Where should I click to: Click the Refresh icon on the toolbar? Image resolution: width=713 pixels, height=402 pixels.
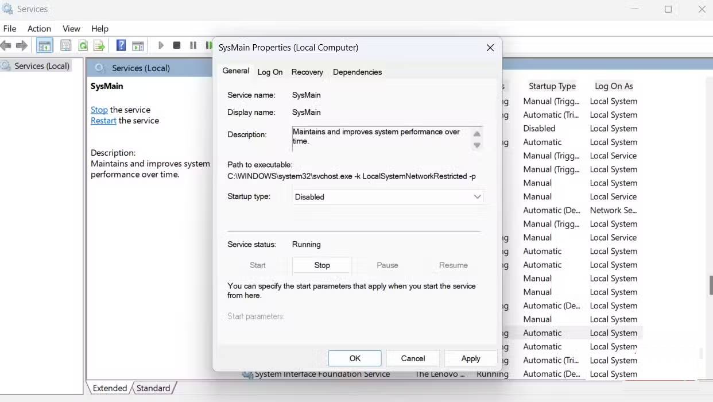click(x=83, y=45)
